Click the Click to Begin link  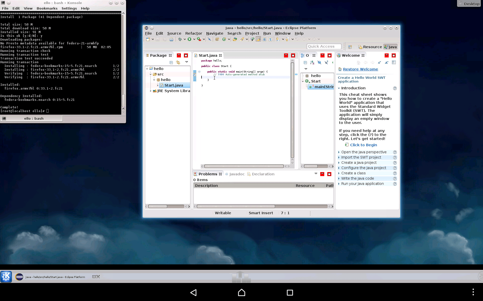(x=363, y=145)
